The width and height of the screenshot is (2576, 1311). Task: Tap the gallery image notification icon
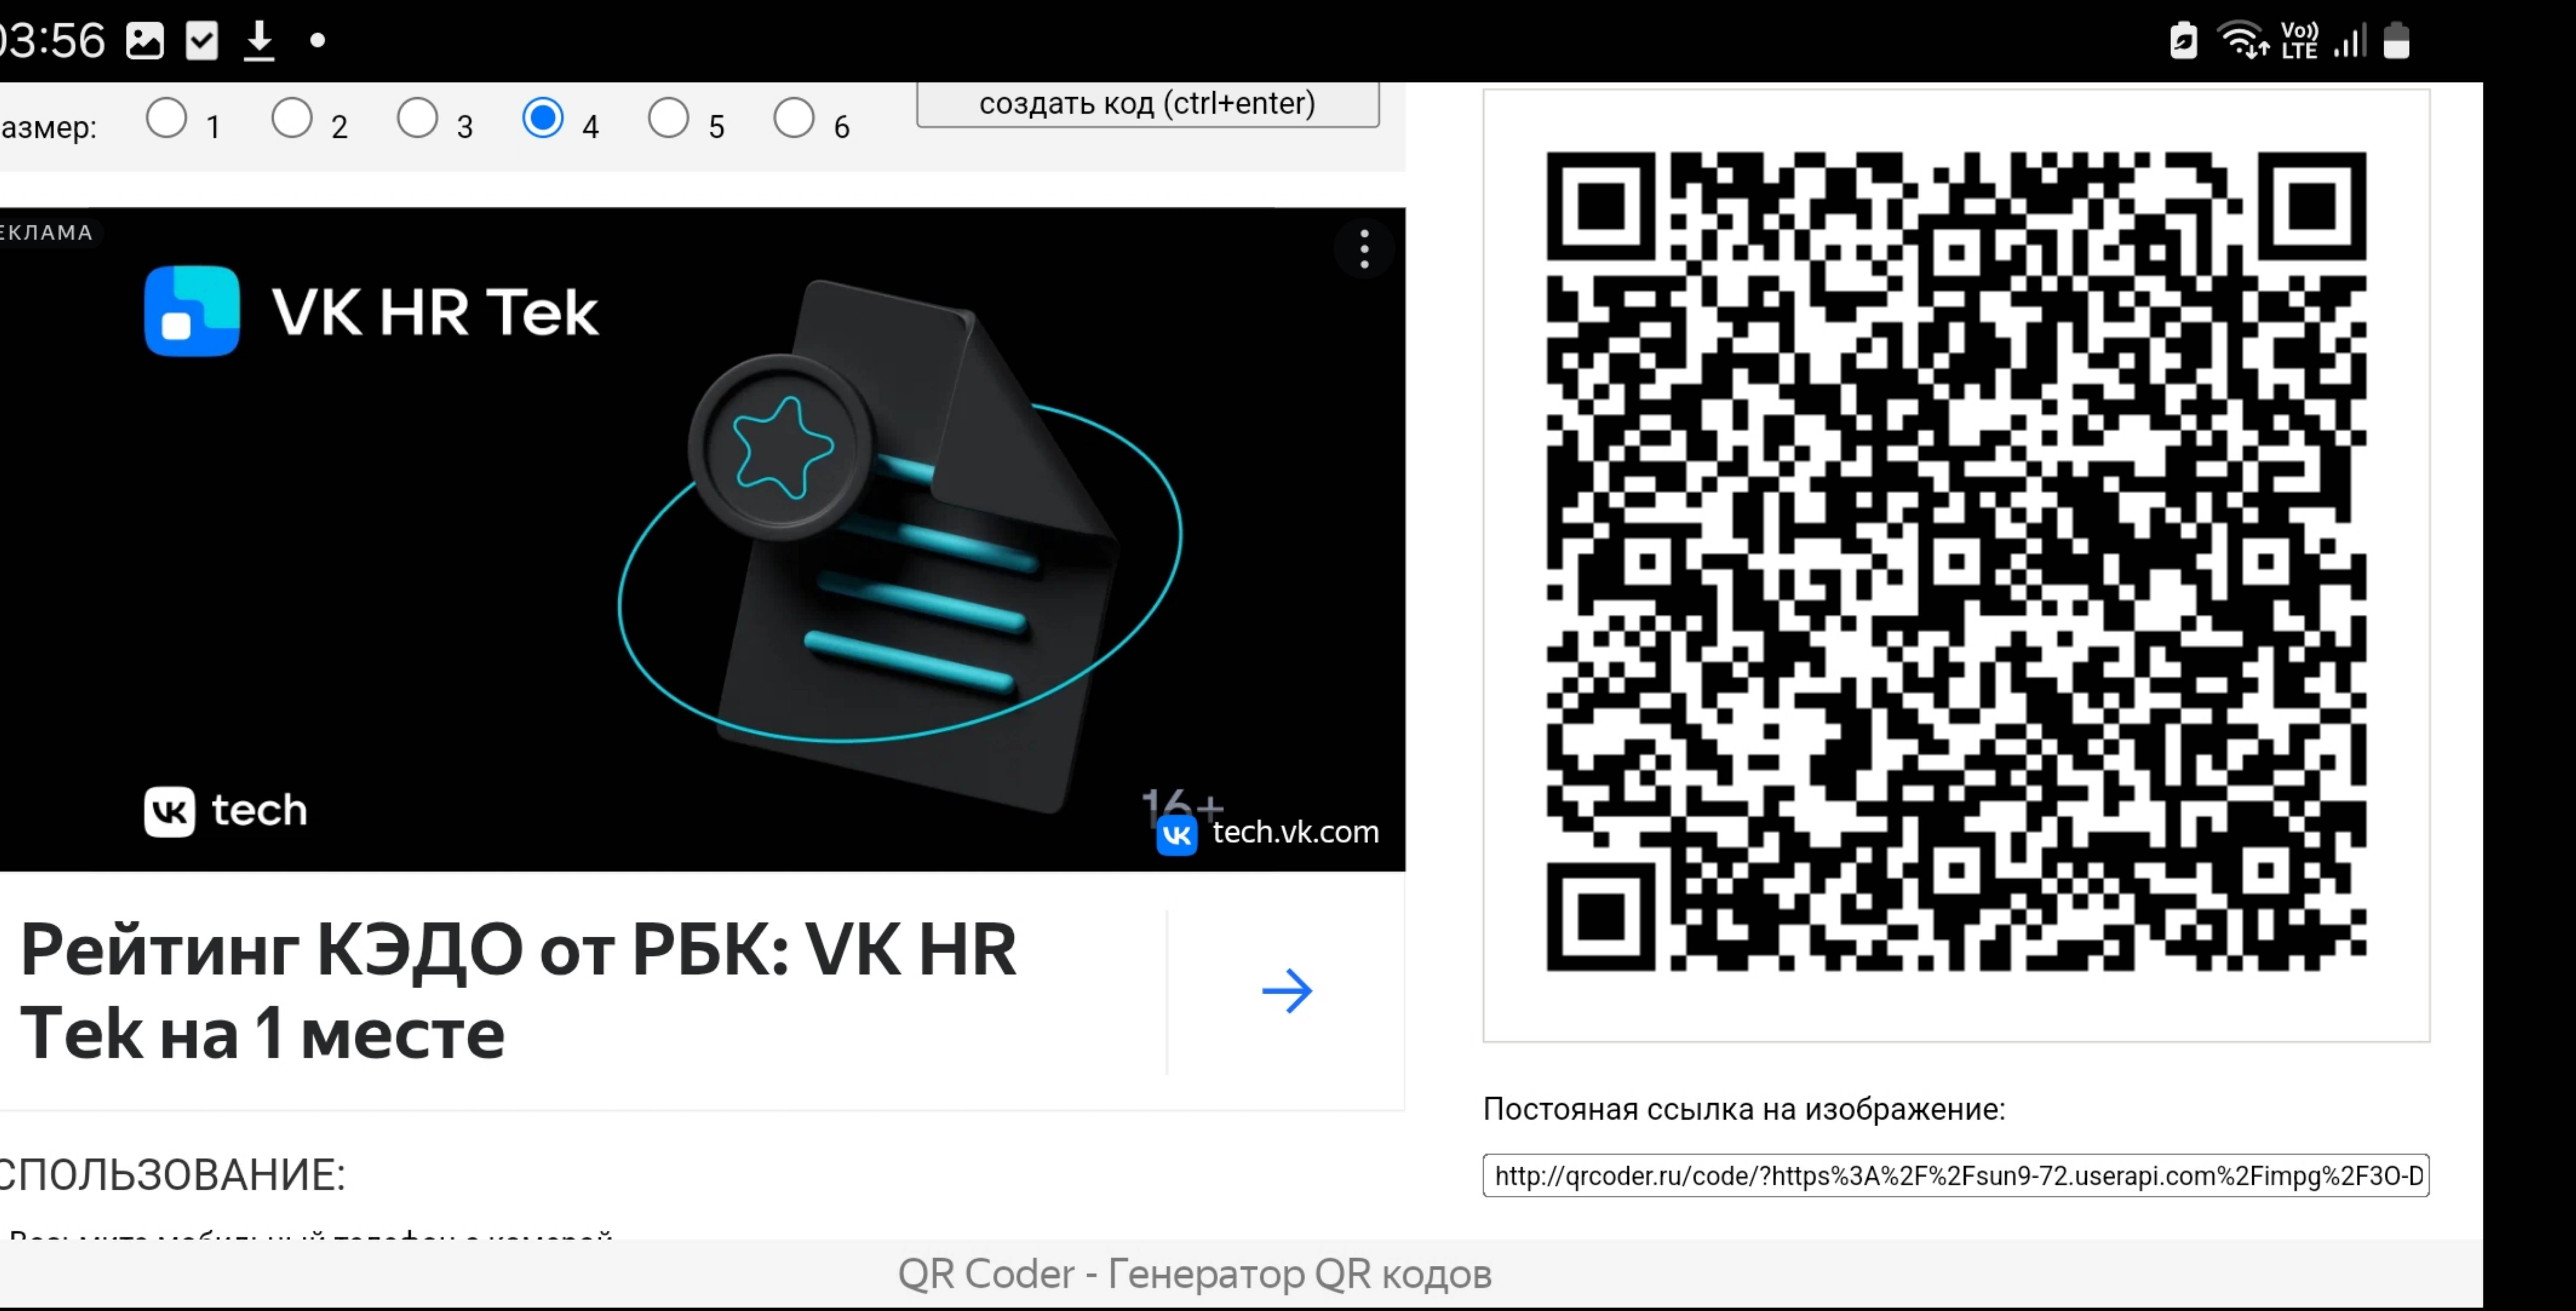coord(145,41)
